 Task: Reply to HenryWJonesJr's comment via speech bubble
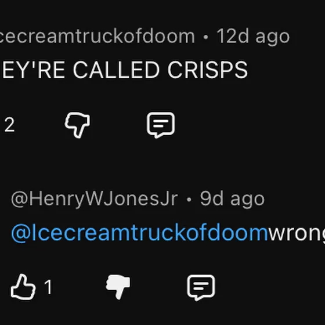(x=201, y=287)
